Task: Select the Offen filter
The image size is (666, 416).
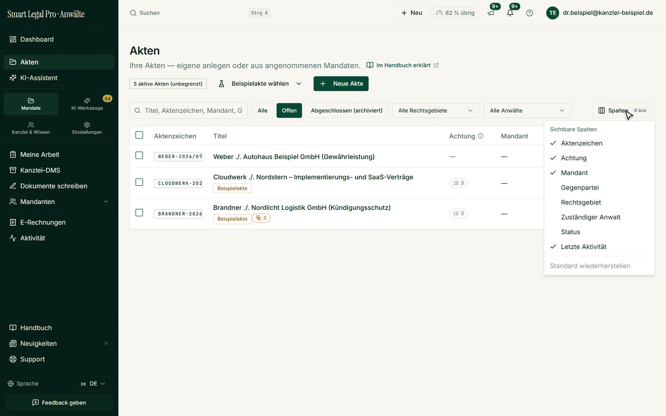Action: point(289,111)
